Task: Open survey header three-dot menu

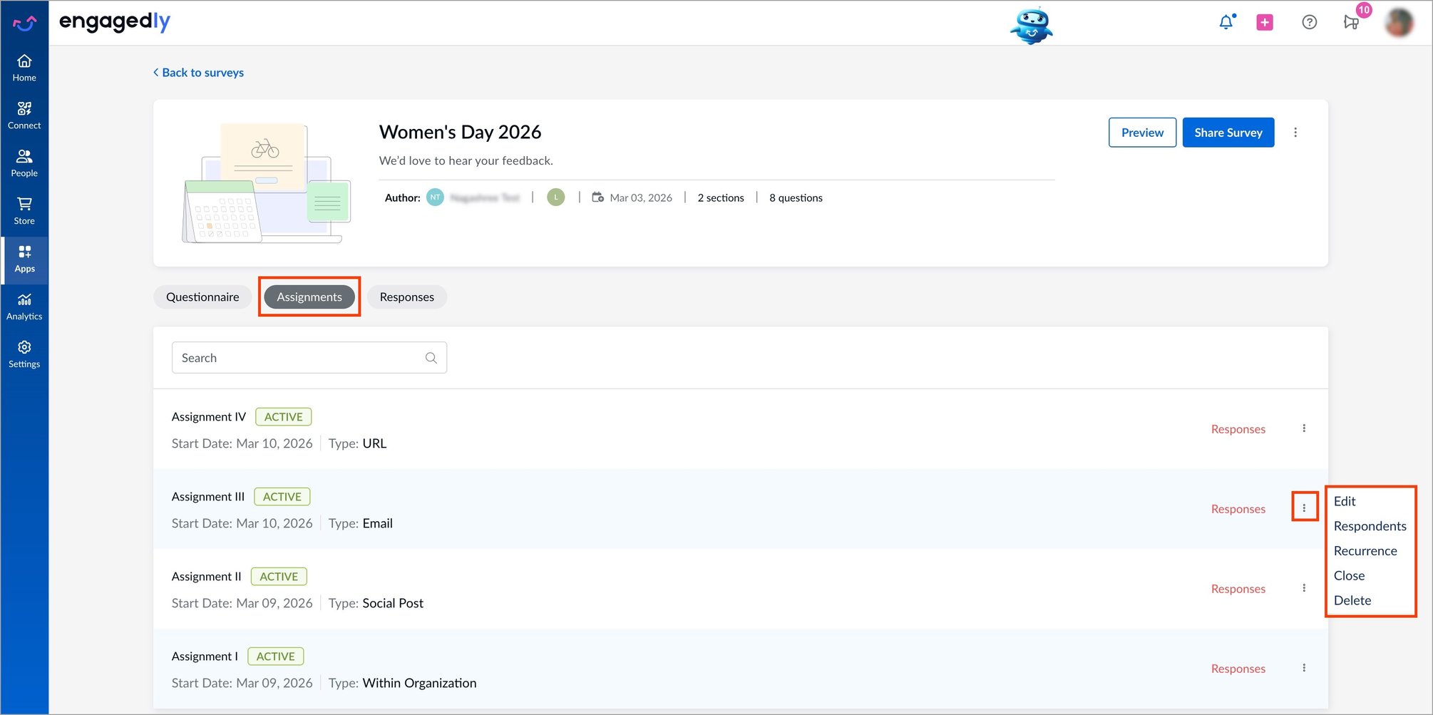Action: tap(1295, 133)
